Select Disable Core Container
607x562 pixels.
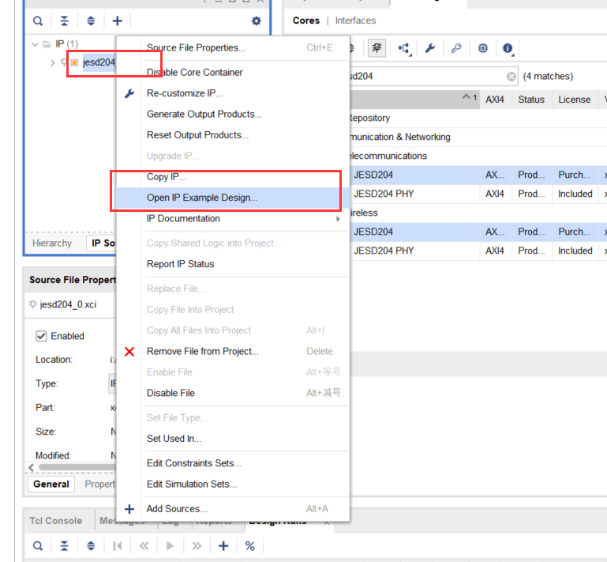pos(233,73)
